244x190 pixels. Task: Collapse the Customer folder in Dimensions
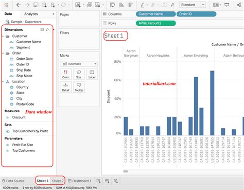(3, 36)
